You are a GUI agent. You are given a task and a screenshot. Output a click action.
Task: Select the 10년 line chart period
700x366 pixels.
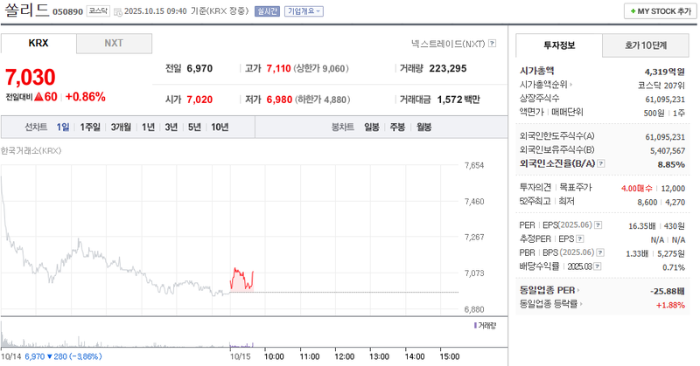(220, 128)
